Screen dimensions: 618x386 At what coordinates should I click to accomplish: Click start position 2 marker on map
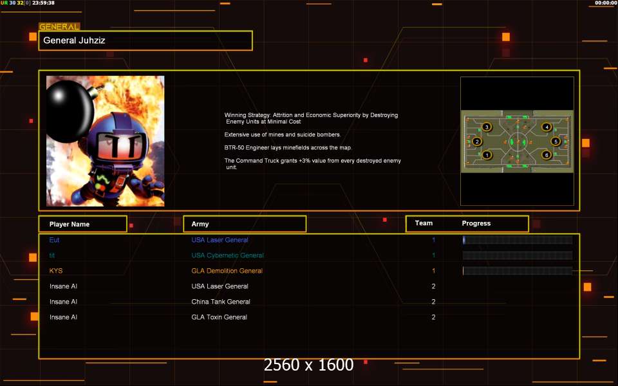477,142
